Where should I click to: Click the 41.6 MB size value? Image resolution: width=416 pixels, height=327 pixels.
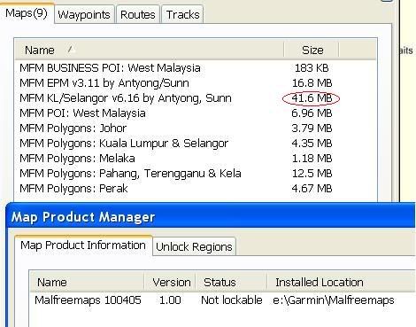[312, 98]
